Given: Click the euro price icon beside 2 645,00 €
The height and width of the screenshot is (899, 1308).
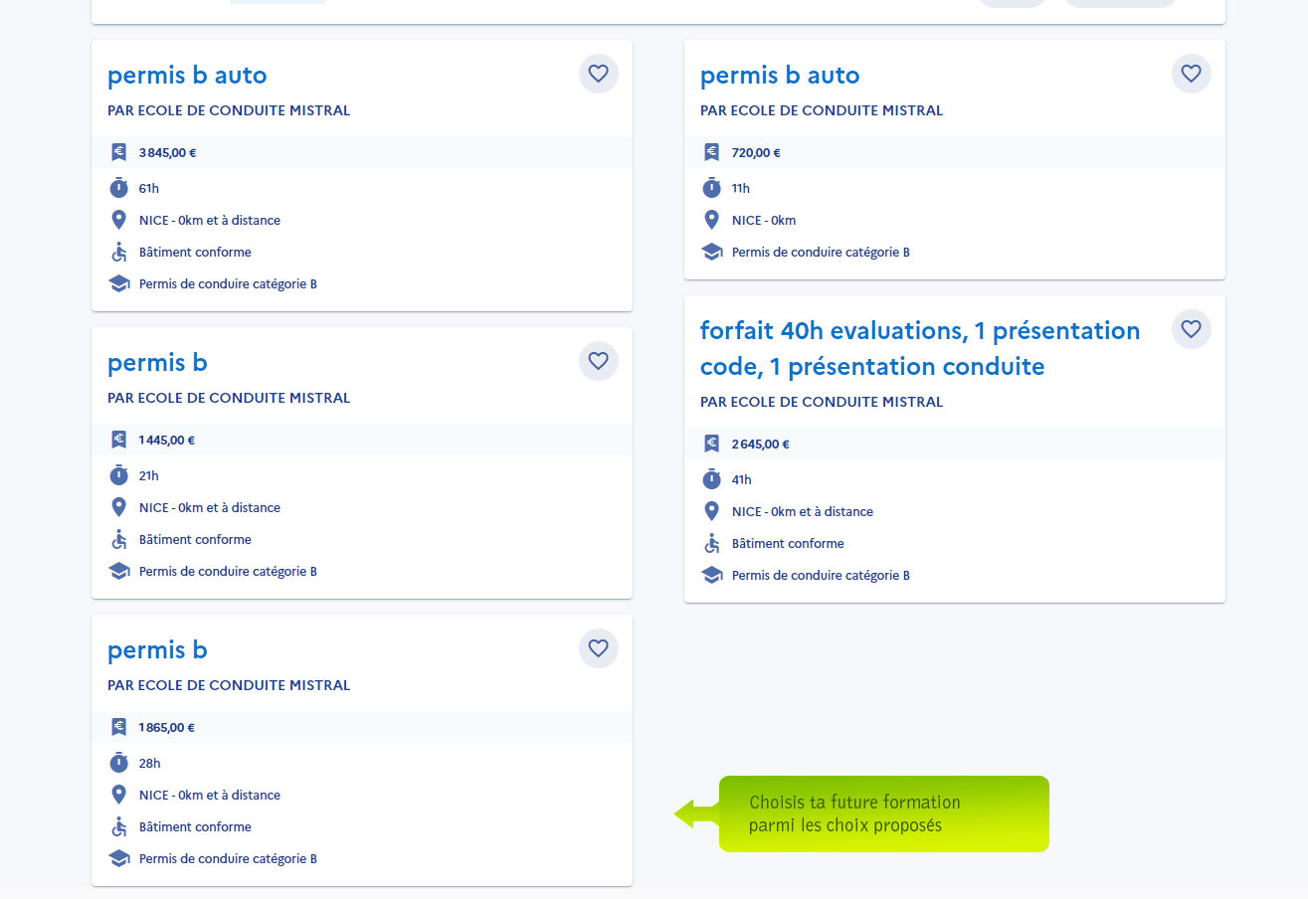Looking at the screenshot, I should coord(712,444).
